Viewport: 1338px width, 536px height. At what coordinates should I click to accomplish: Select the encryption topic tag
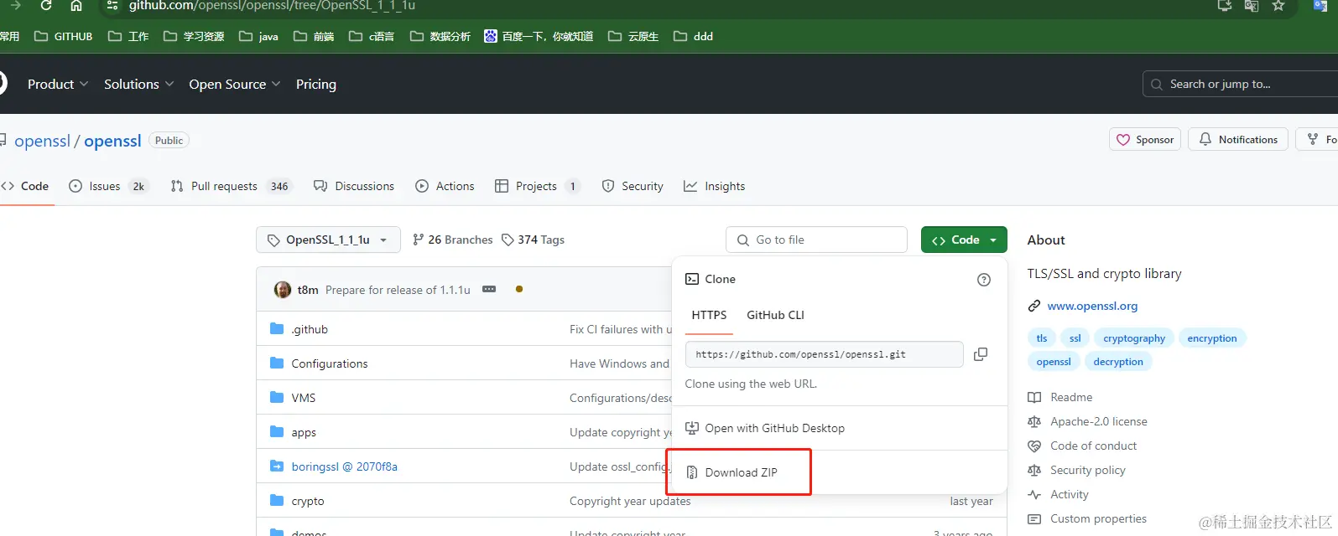[x=1212, y=338]
